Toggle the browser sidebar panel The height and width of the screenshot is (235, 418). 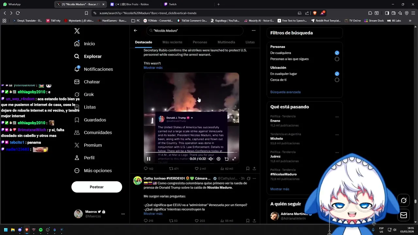[387, 13]
